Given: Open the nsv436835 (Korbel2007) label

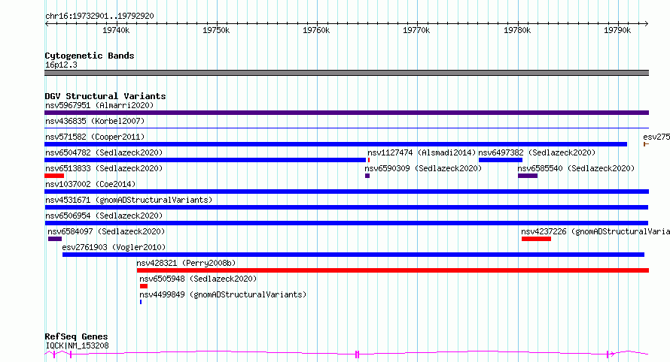Looking at the screenshot, I should [x=95, y=121].
